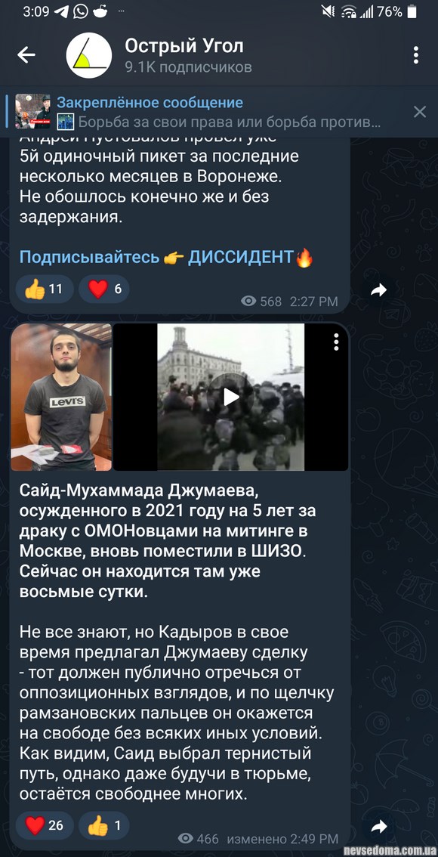The width and height of the screenshot is (438, 857).
Task: Share the Voronezh picket post
Action: click(378, 290)
